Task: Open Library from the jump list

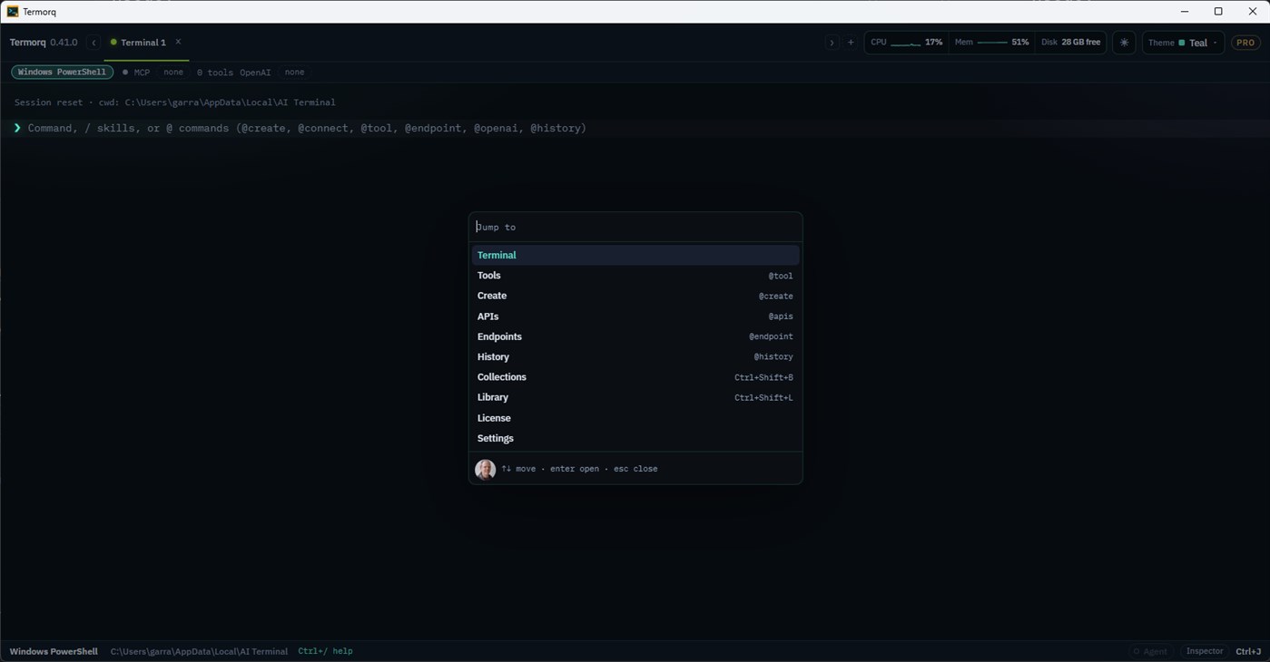Action: [x=635, y=397]
